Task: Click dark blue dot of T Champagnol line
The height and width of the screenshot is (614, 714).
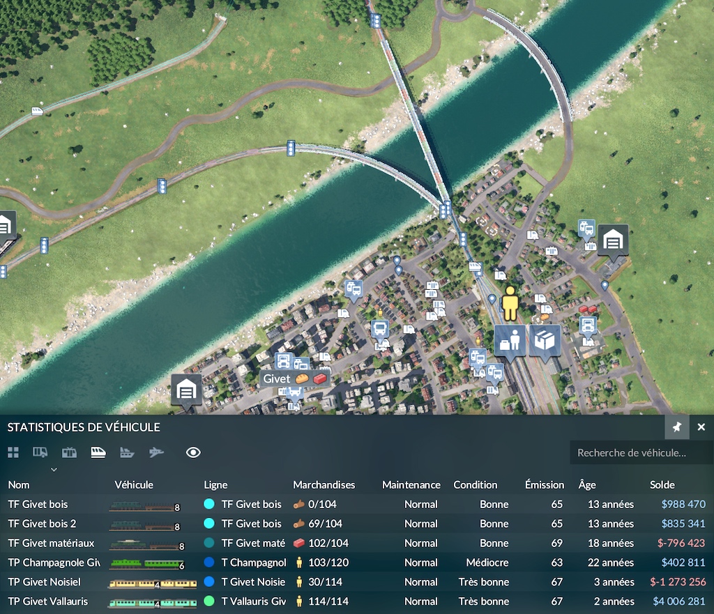Action: click(x=209, y=562)
